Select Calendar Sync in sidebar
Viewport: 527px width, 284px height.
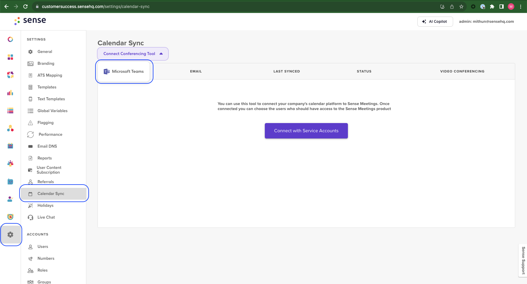pyautogui.click(x=53, y=193)
